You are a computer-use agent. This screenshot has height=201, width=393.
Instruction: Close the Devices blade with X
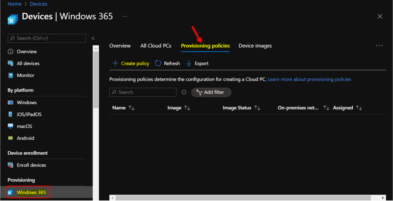[380, 16]
